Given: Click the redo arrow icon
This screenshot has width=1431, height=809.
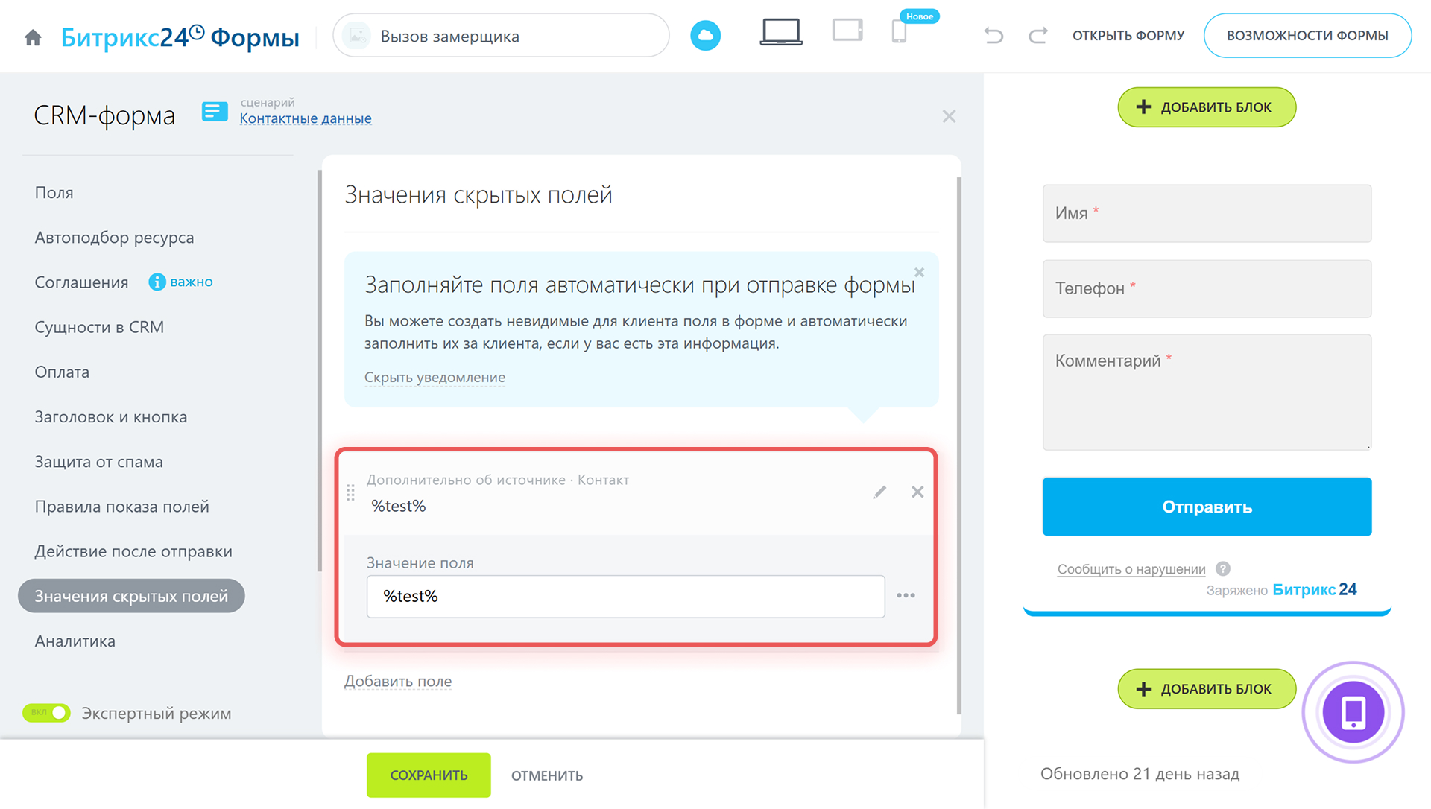Looking at the screenshot, I should coord(1038,36).
